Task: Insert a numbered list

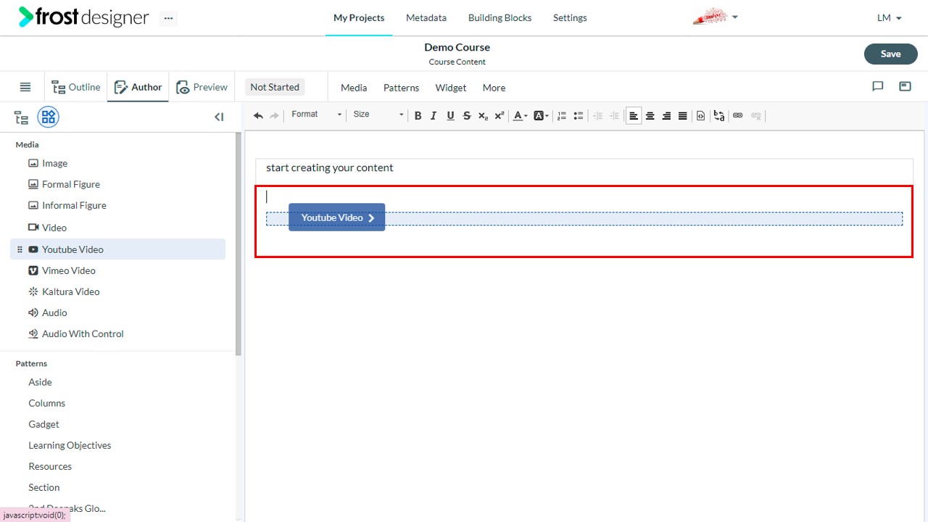Action: (x=562, y=115)
